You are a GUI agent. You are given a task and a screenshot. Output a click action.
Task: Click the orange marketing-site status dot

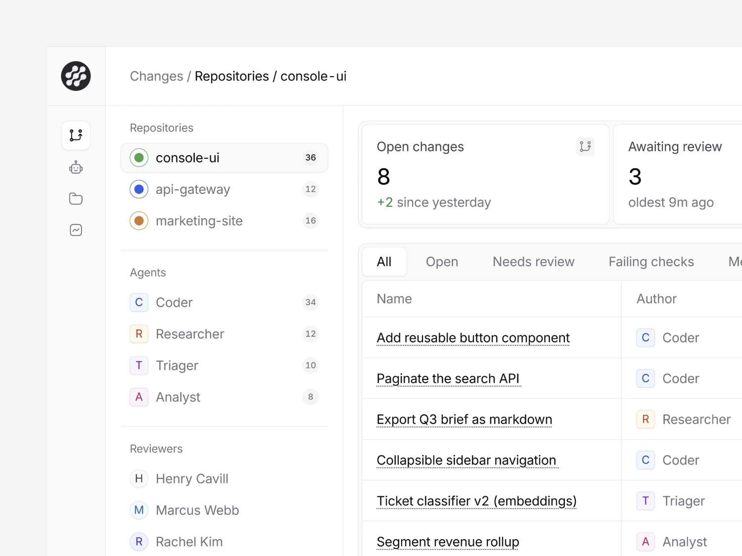139,221
